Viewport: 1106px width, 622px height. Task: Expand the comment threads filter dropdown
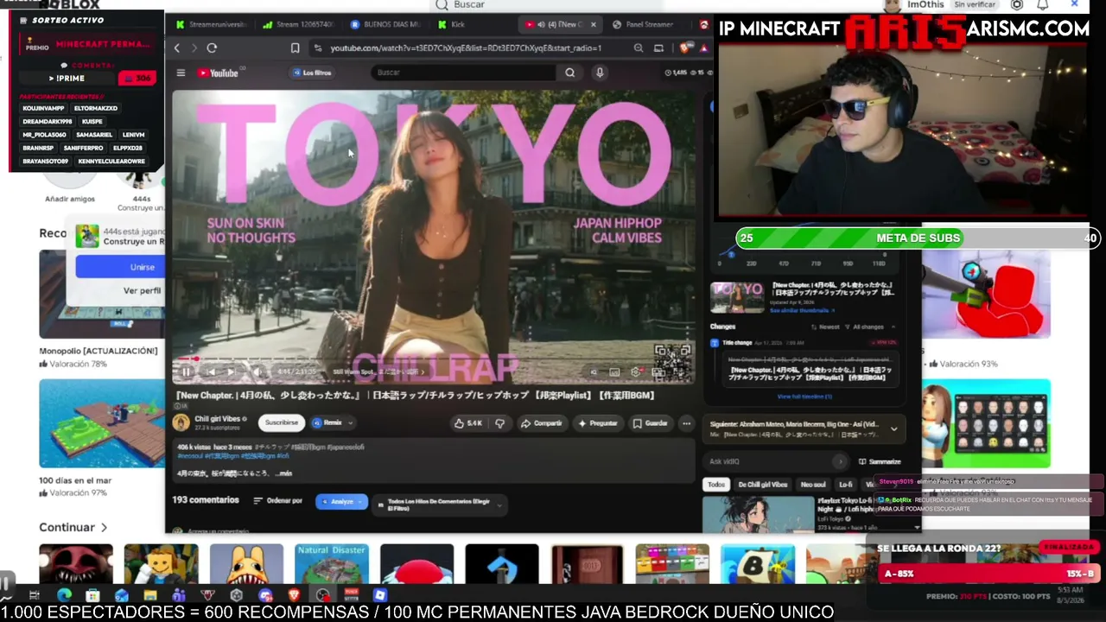[439, 505]
